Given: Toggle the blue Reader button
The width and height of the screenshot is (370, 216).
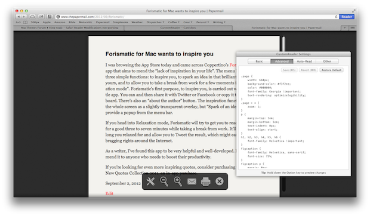Looking at the screenshot, I should tap(347, 17).
